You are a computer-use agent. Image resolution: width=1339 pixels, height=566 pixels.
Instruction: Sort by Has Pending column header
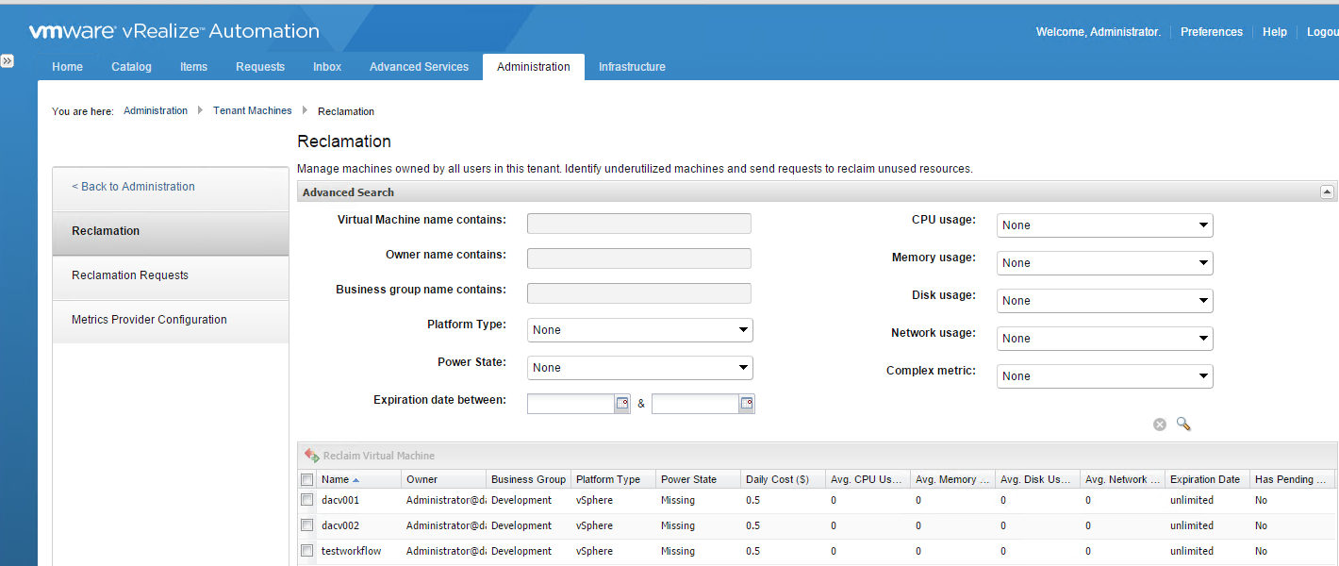[1292, 479]
